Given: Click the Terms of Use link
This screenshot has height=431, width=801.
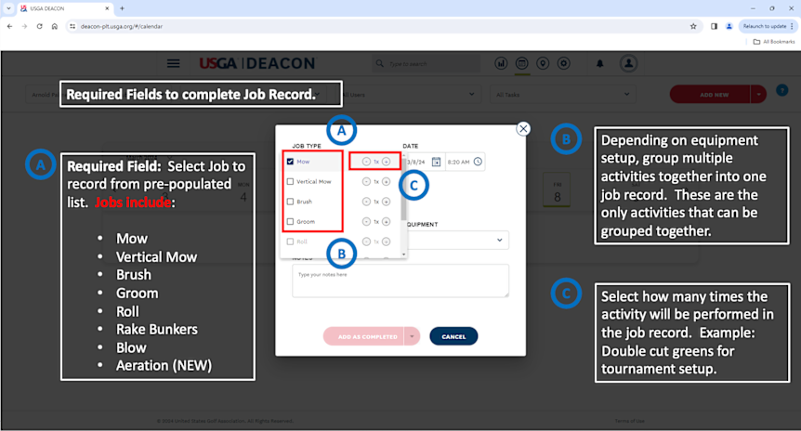Looking at the screenshot, I should 629,421.
